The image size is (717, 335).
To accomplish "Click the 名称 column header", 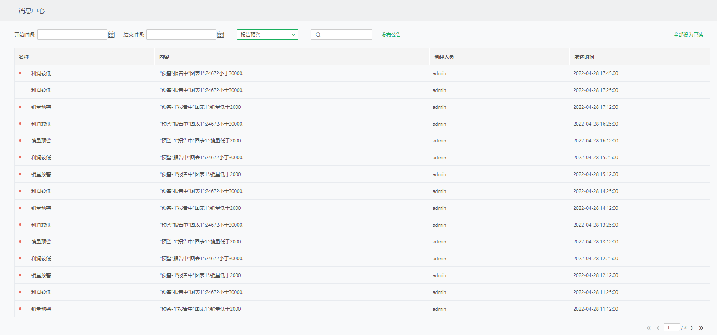I will 24,57.
